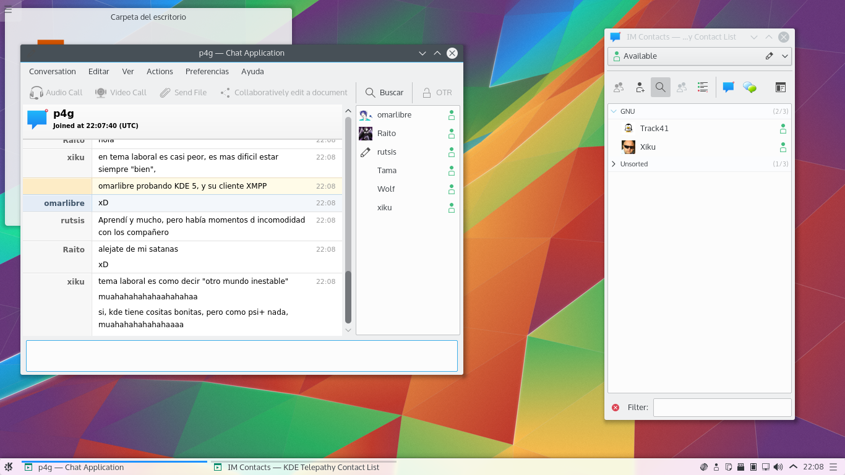The height and width of the screenshot is (475, 845).
Task: Open the volume control in system tray
Action: coord(778,467)
